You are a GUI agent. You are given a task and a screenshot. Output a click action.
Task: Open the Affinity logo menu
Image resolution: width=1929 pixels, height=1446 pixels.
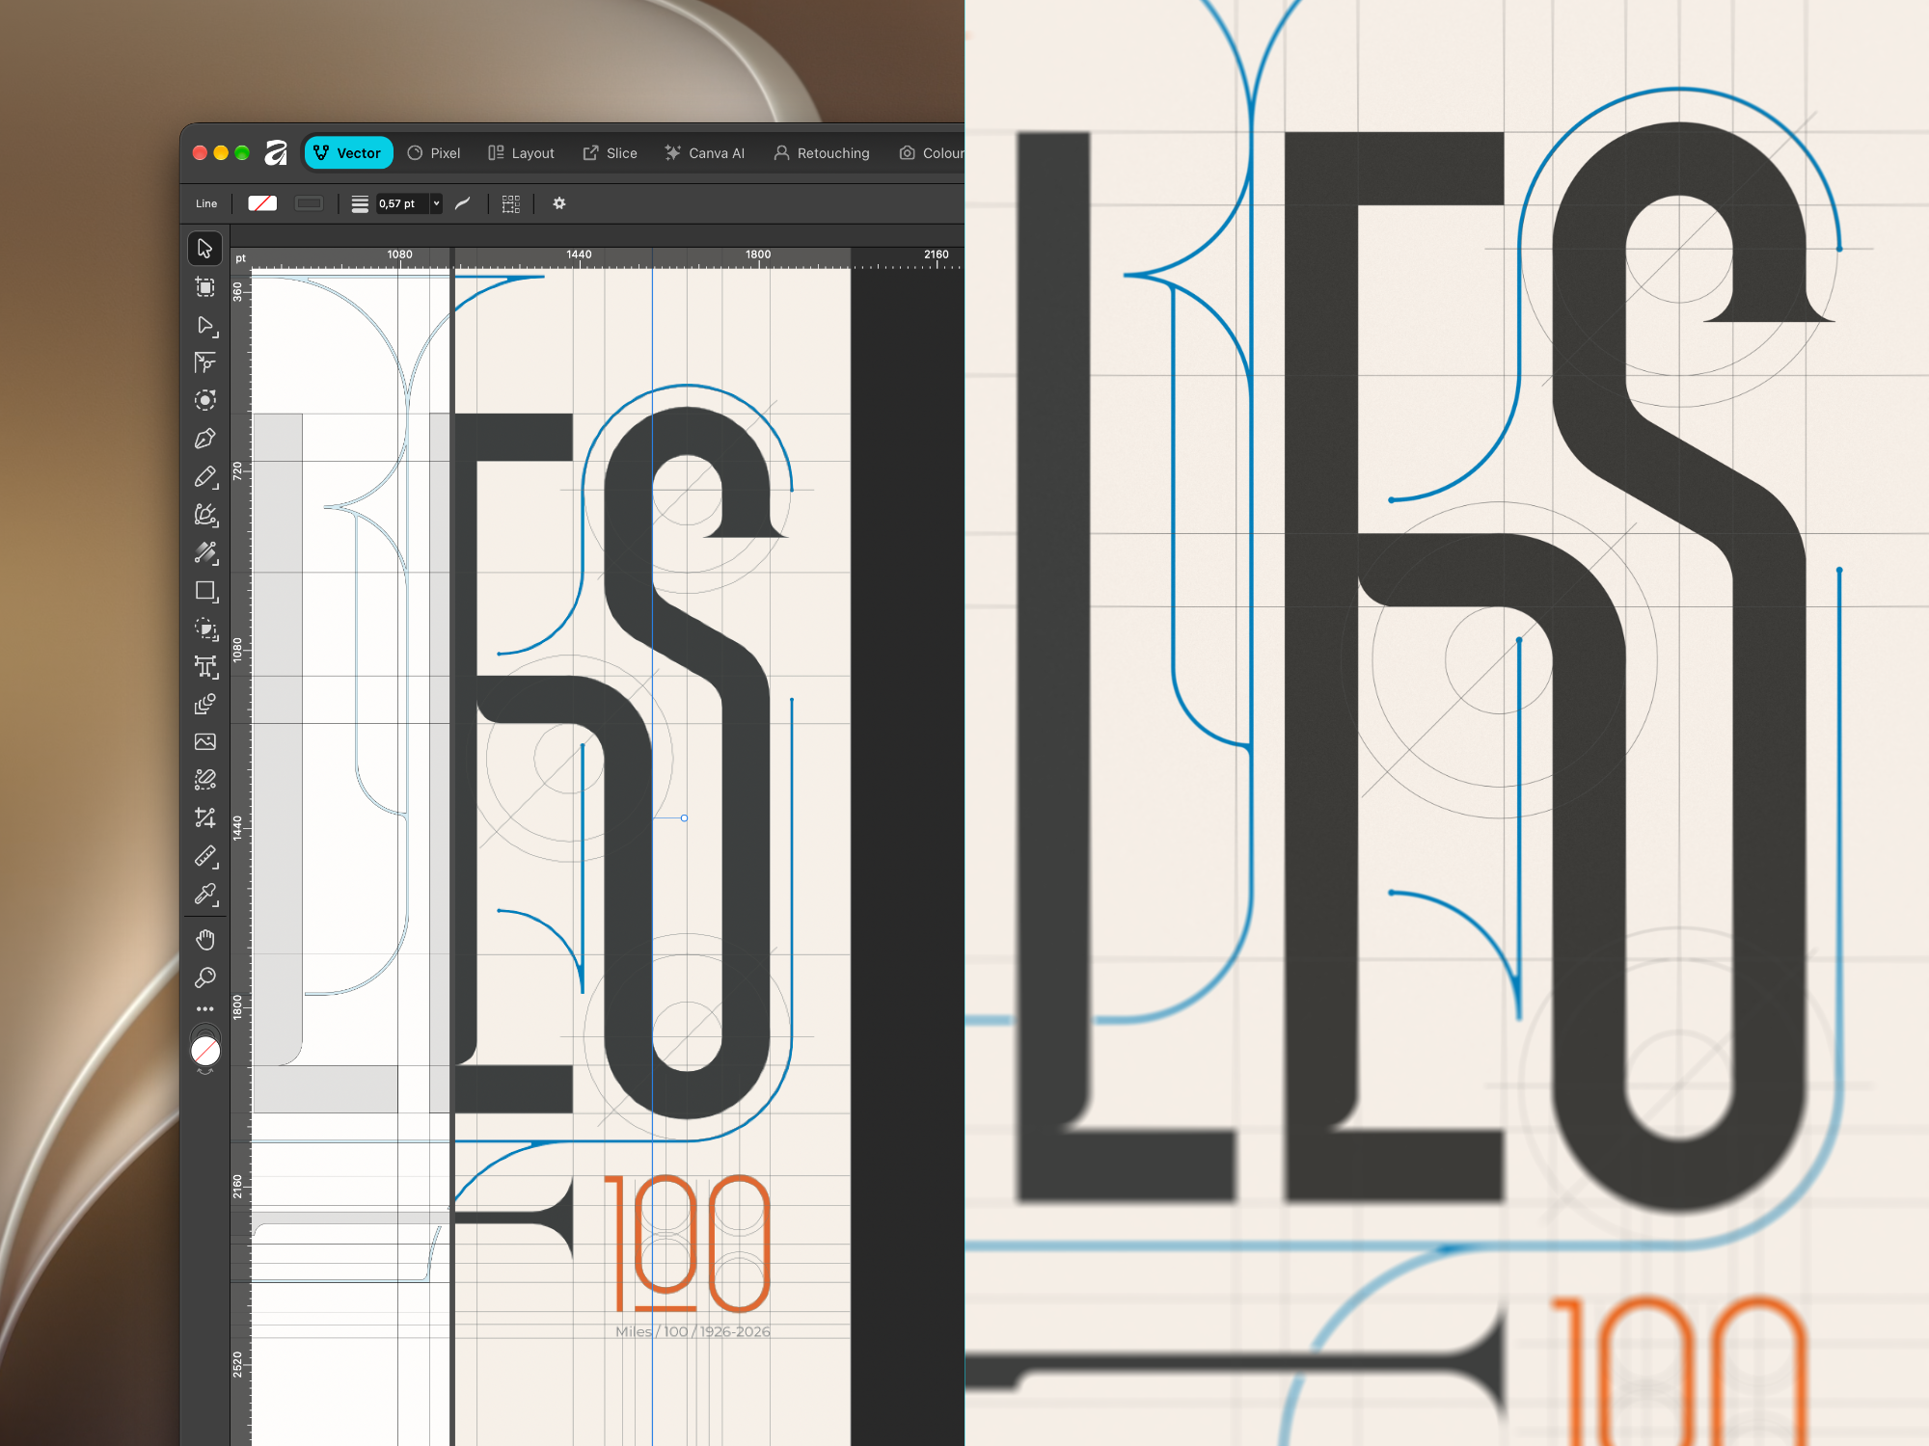pos(276,152)
